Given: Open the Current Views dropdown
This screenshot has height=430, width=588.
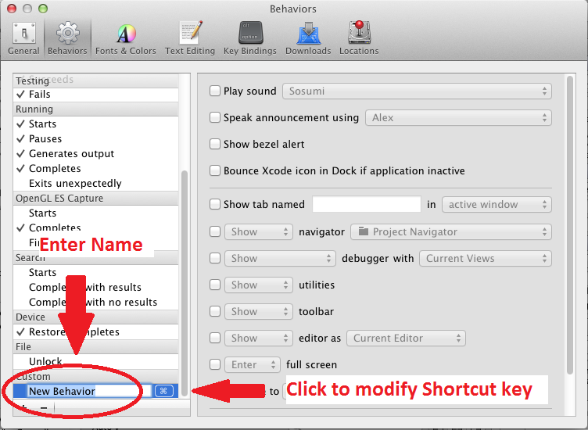Looking at the screenshot, I should tap(486, 258).
